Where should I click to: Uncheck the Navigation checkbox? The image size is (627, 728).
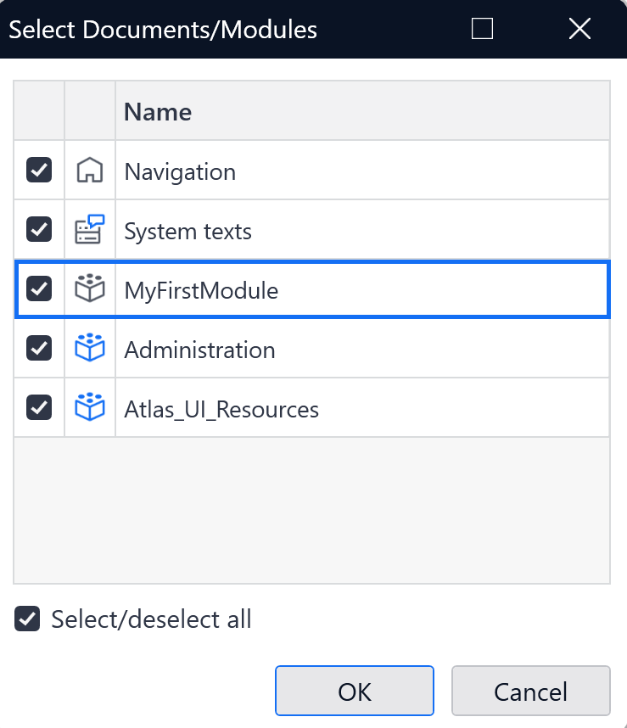click(x=38, y=170)
